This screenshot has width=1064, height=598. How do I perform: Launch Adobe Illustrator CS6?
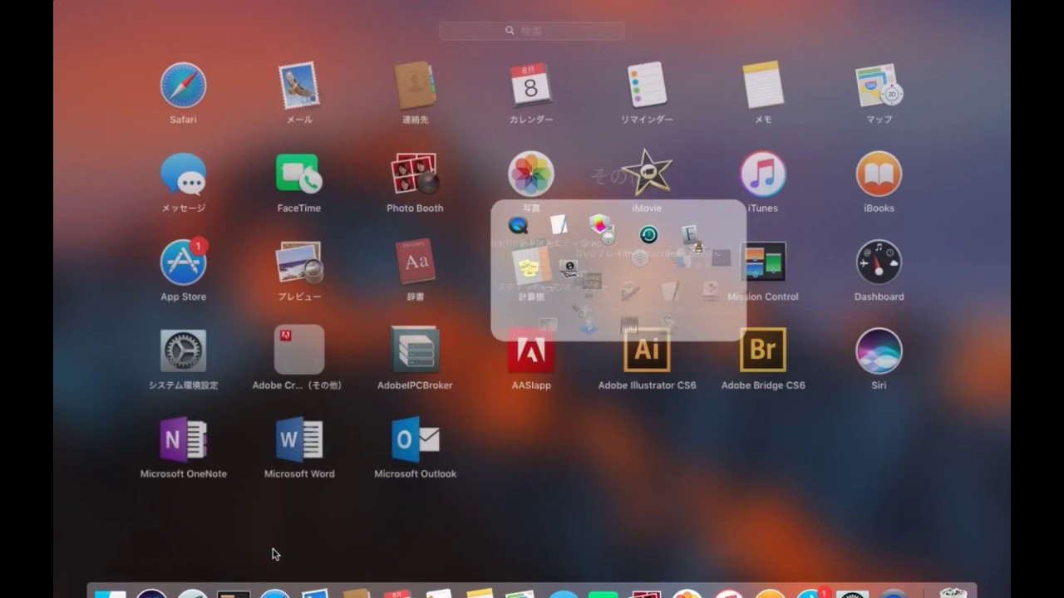(x=647, y=351)
